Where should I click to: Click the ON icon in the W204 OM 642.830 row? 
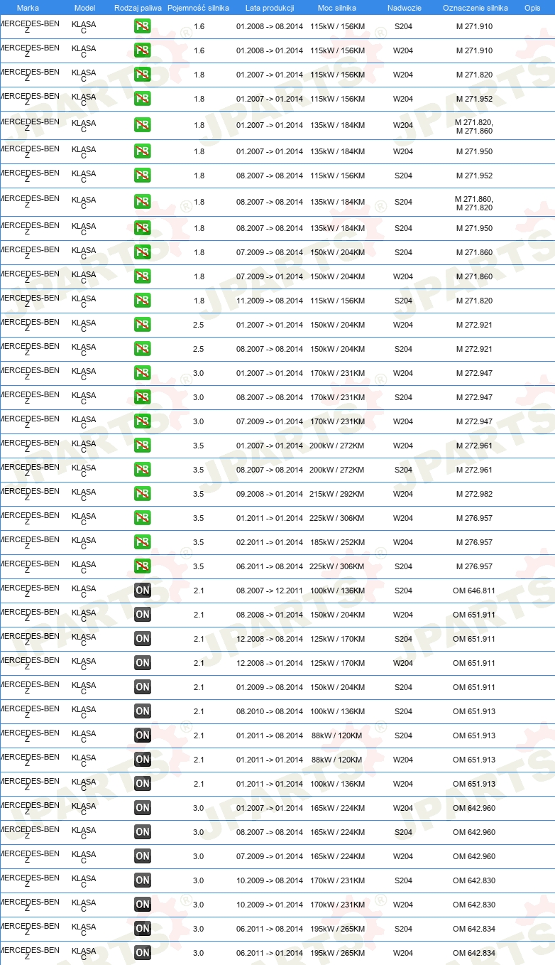pyautogui.click(x=143, y=905)
